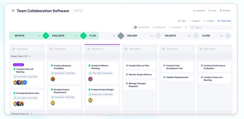This screenshot has height=119, width=244.
Task: Switch to the Timeline view
Action: [209, 21]
